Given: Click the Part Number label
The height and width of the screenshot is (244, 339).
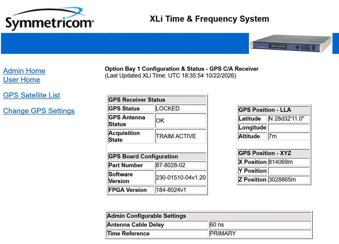Looking at the screenshot, I should tap(126, 165).
